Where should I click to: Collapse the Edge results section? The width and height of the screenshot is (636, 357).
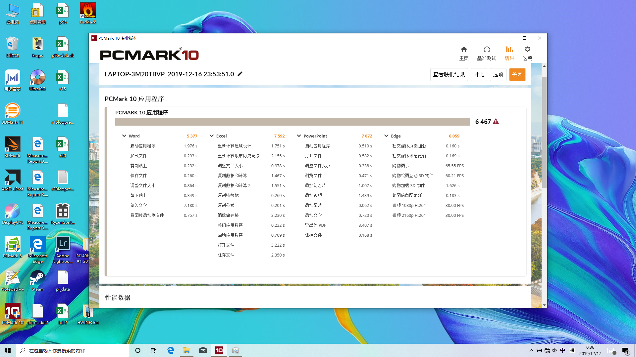coord(386,136)
